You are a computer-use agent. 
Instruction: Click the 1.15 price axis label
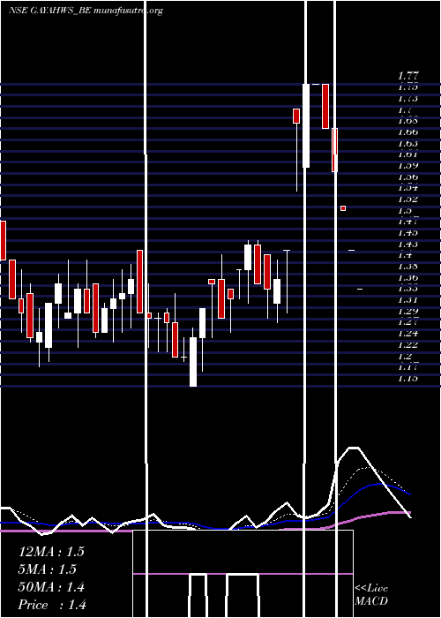tap(407, 378)
